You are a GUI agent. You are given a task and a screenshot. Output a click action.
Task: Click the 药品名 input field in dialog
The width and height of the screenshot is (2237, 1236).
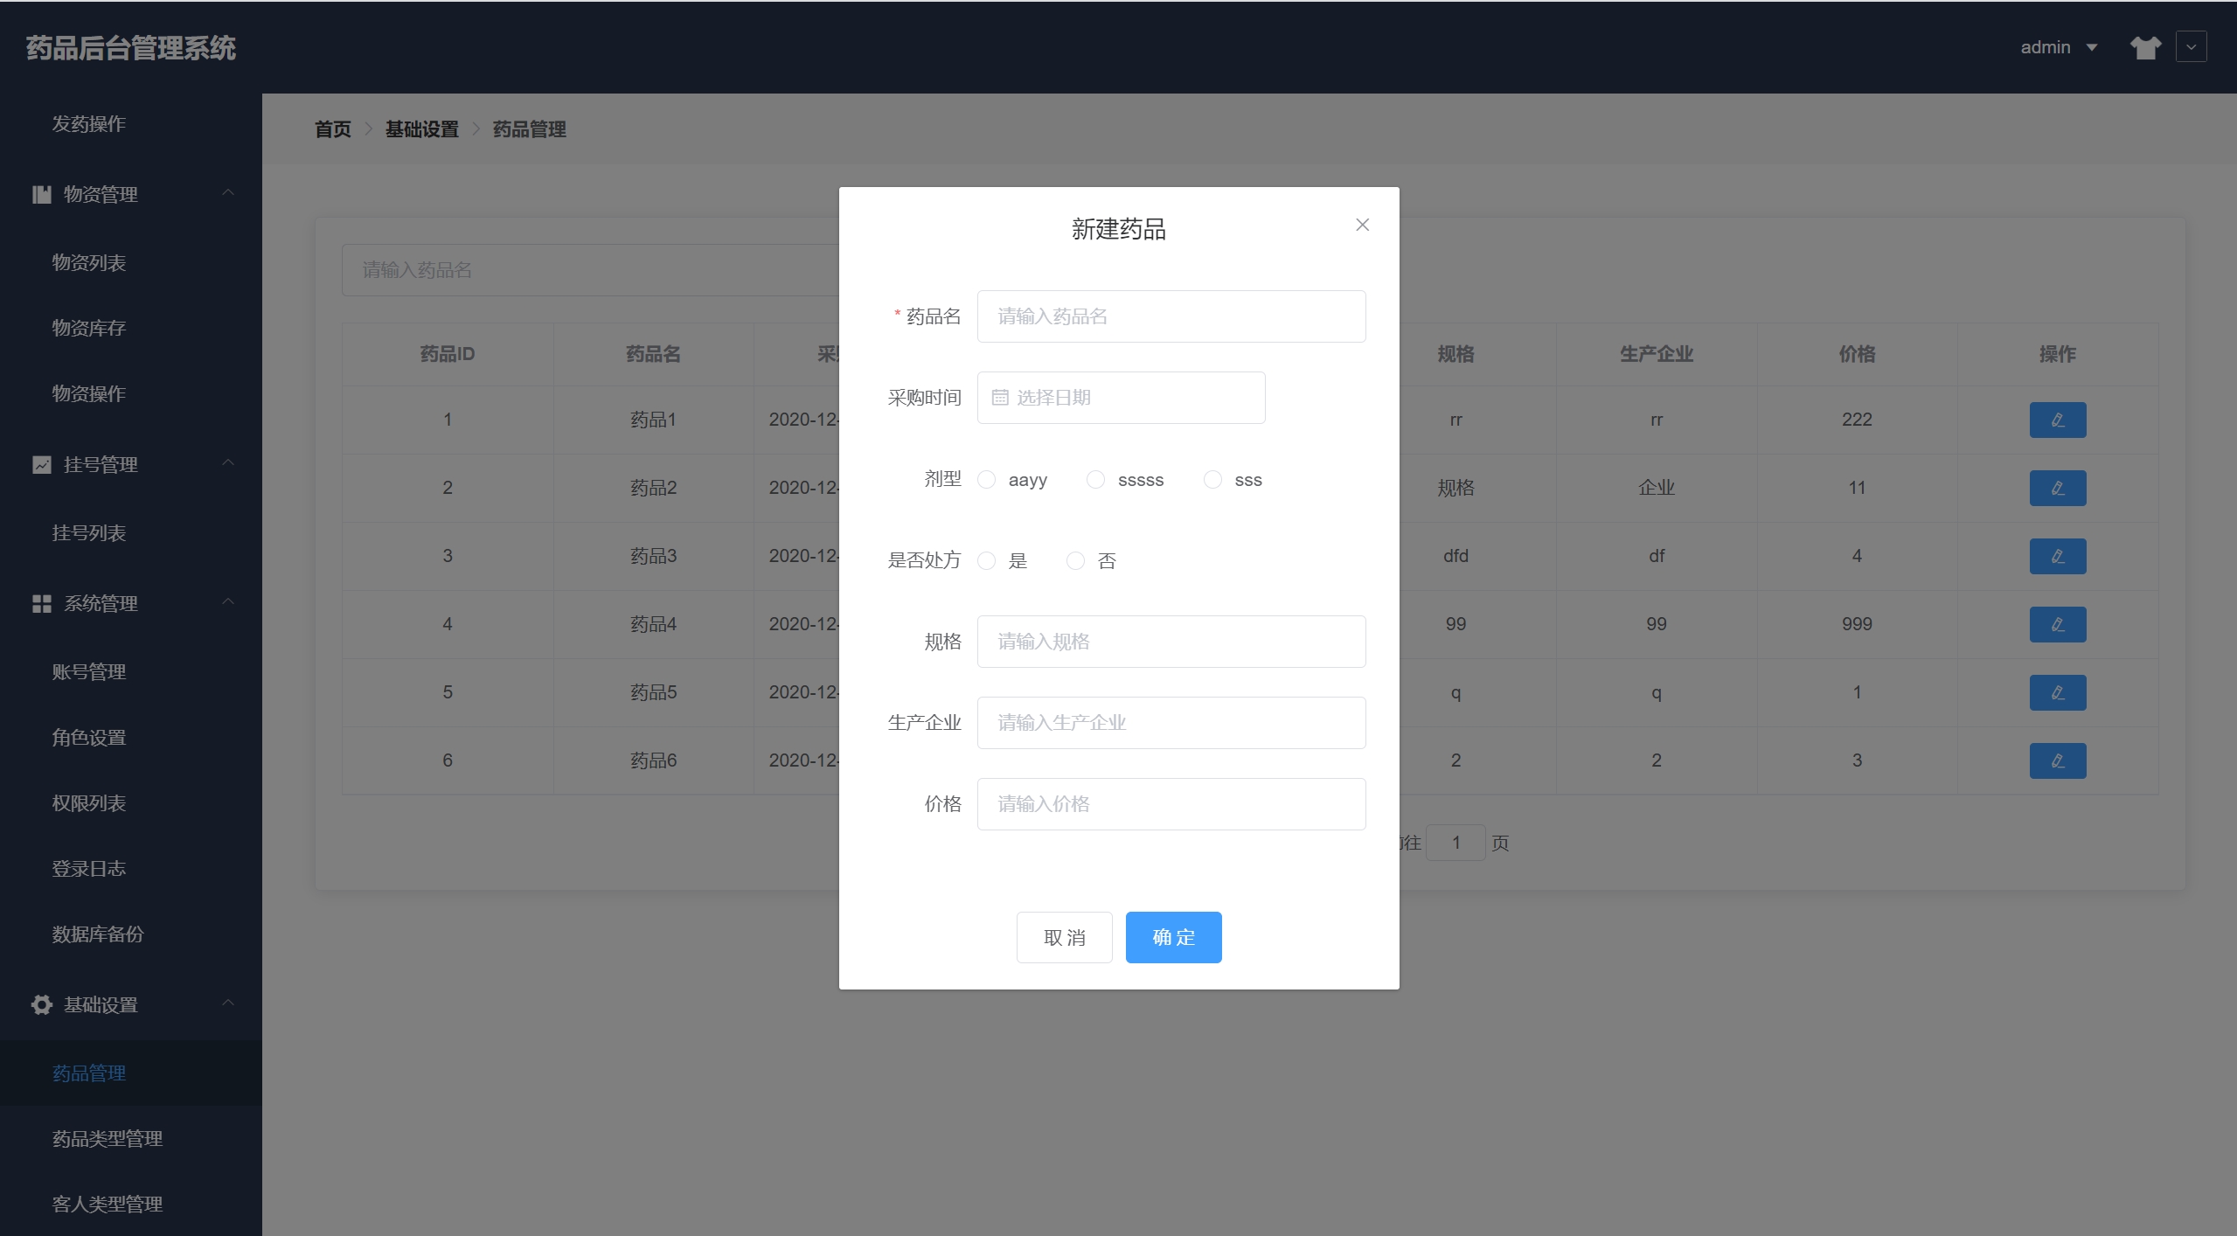tap(1171, 316)
